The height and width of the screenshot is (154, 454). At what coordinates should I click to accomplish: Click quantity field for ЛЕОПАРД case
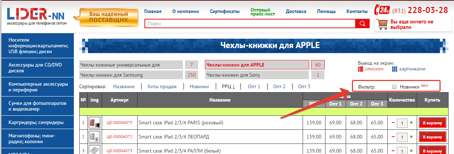click(402, 137)
